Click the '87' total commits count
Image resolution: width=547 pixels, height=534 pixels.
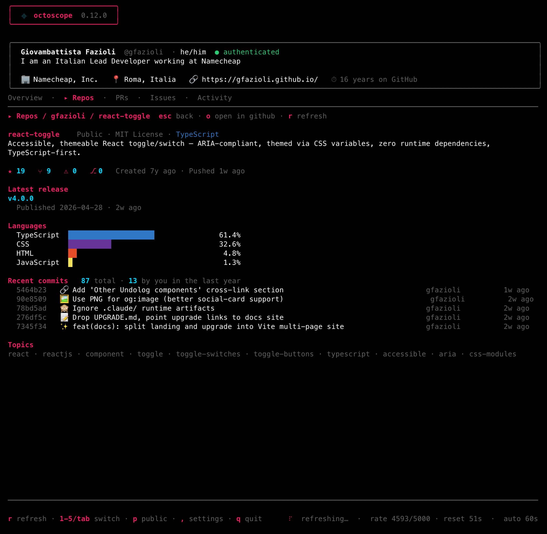(85, 281)
